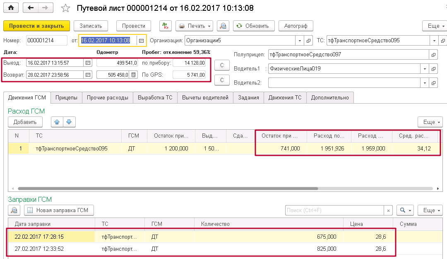The height and width of the screenshot is (259, 447).
Task: Show Дт/Кт document postings icon
Action: coord(165,26)
